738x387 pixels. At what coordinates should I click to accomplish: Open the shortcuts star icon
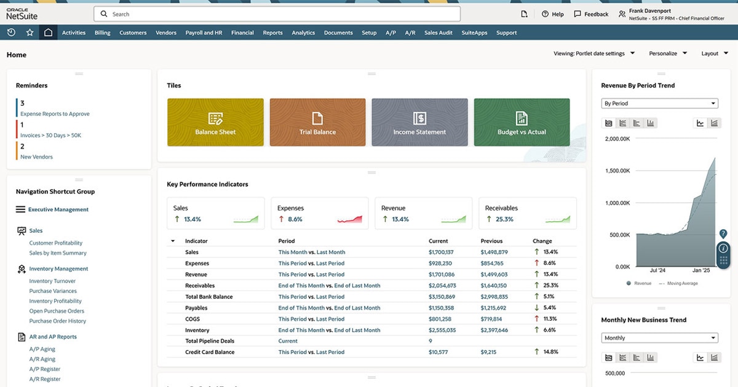[29, 33]
